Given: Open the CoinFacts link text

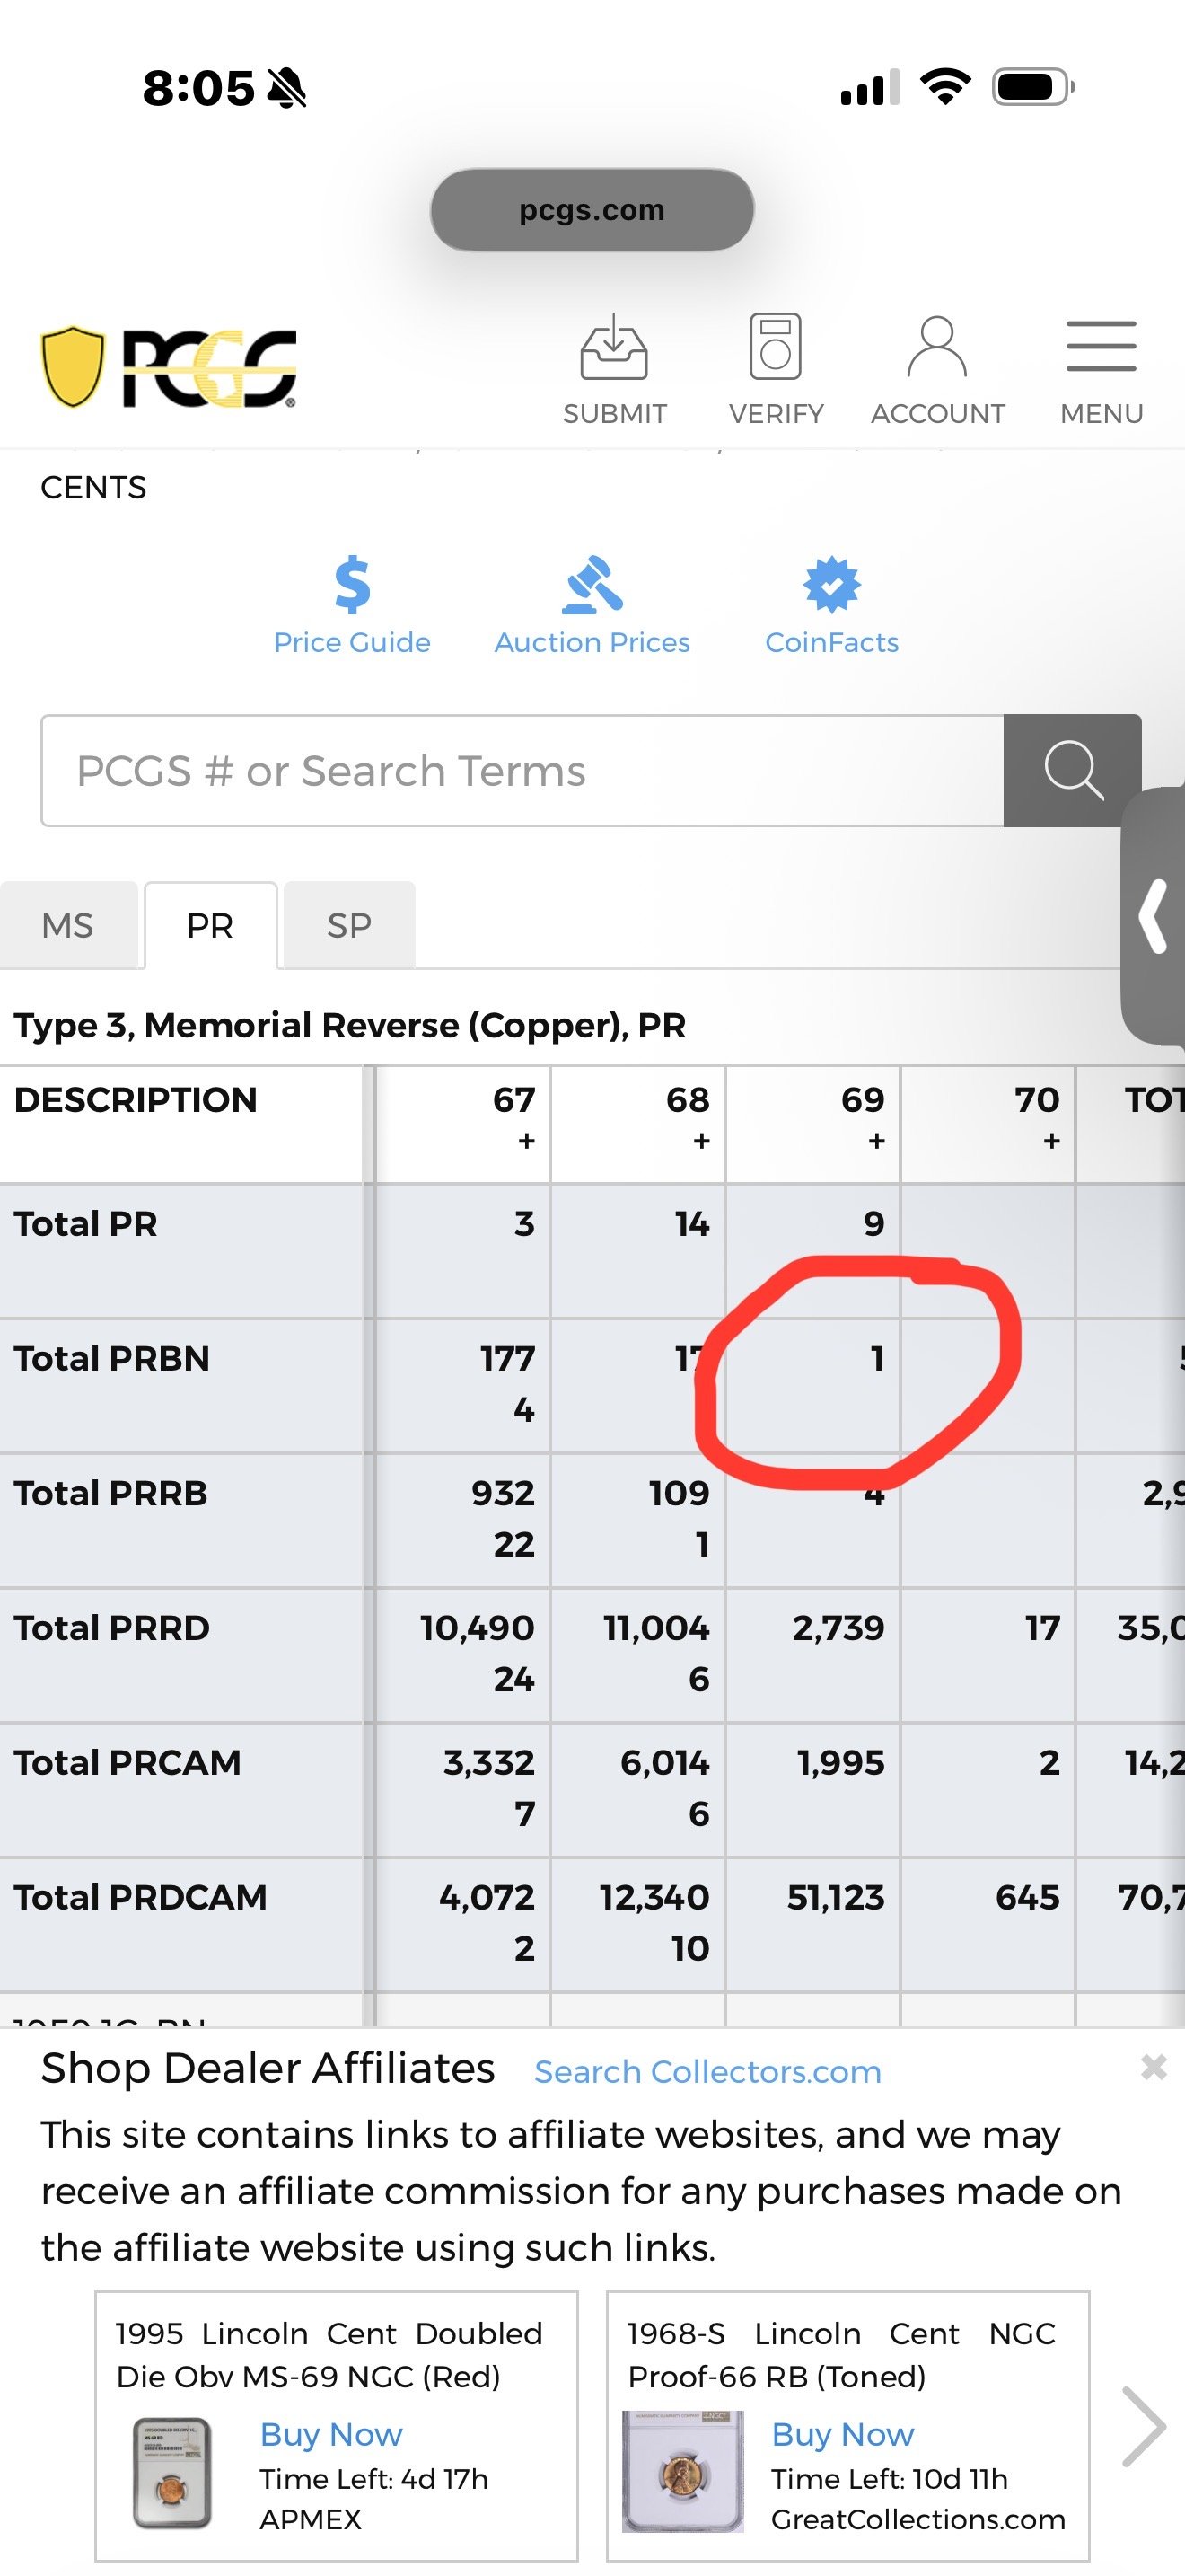Looking at the screenshot, I should point(831,642).
